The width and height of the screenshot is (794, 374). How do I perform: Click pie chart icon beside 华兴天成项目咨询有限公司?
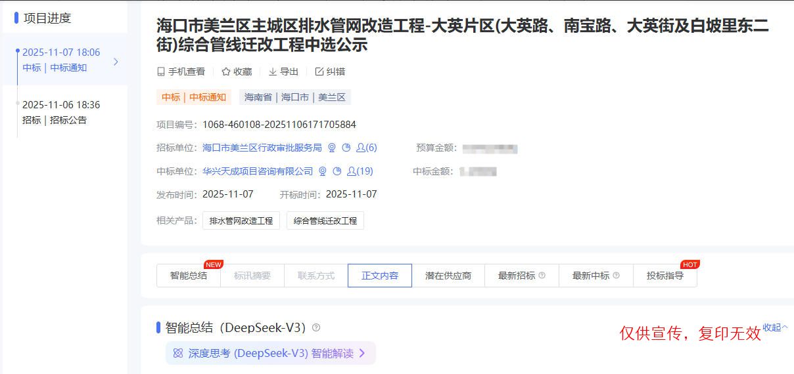coord(337,171)
